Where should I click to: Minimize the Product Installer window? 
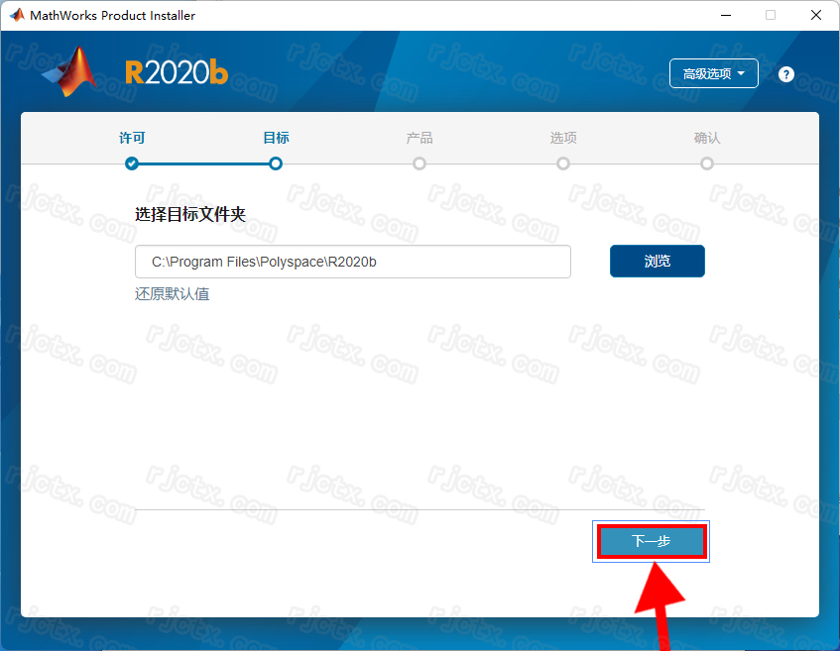722,15
